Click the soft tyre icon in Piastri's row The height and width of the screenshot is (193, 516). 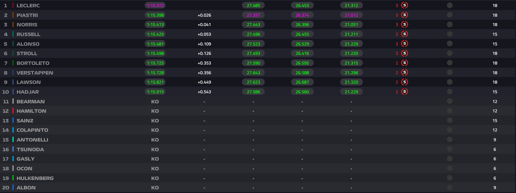pos(404,15)
